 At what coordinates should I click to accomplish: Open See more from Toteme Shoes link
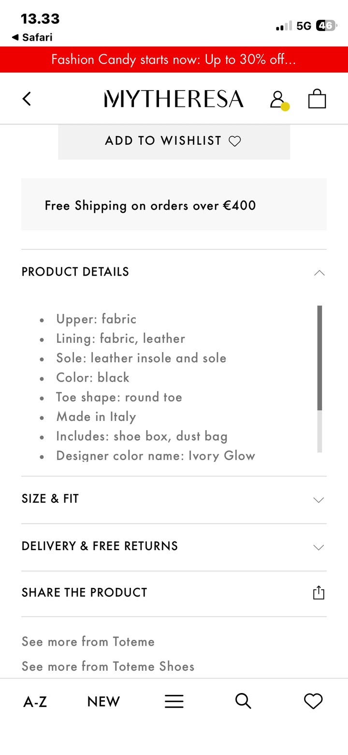[x=107, y=666]
